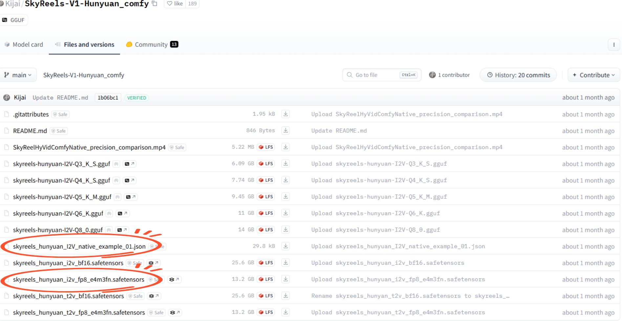Download the t2v_fp8_e4m3fn.safetensors file

point(286,312)
